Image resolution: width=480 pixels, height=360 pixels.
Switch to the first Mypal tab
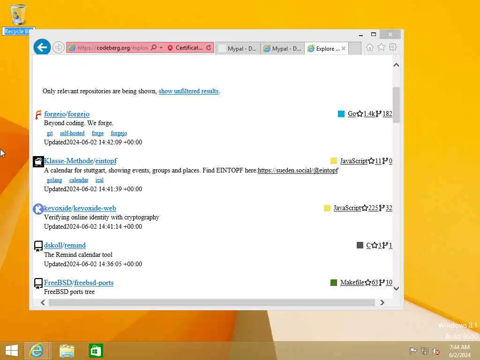point(238,48)
